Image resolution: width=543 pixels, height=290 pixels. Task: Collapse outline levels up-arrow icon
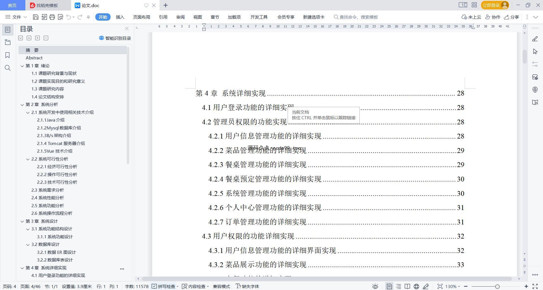click(29, 38)
